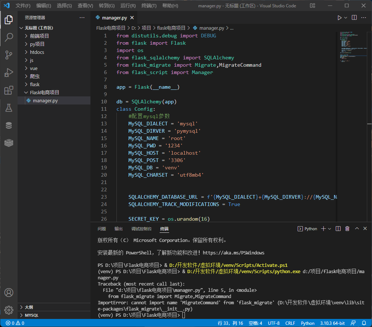Open the 运行(R) menu
Screen dimensions: 372x327
click(128, 6)
